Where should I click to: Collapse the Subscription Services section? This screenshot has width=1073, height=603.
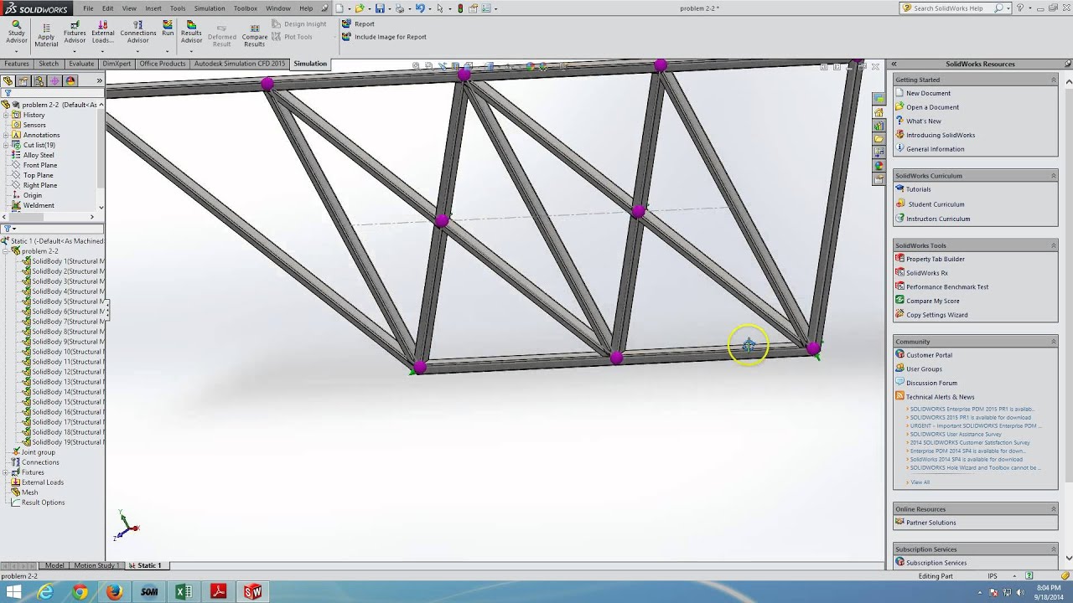point(1054,549)
